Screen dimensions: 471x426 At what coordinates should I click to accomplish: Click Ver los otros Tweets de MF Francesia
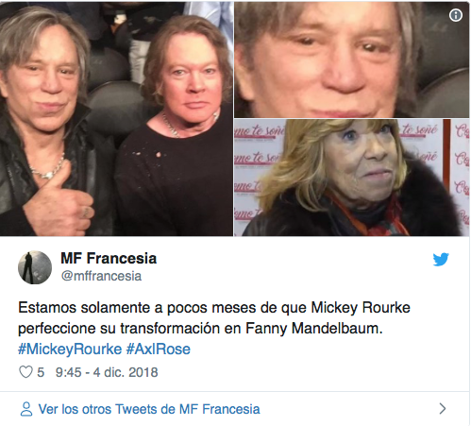[x=149, y=409]
